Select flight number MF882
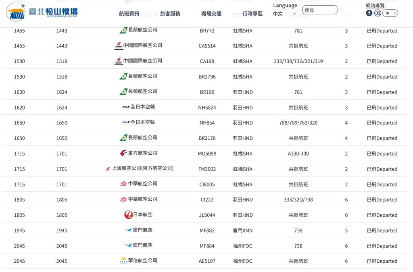The image size is (413, 272). [x=207, y=231]
